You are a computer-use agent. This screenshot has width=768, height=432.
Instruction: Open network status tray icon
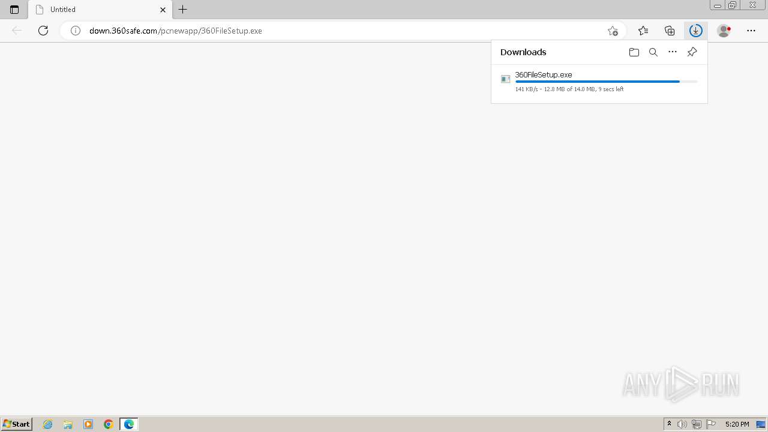point(697,424)
